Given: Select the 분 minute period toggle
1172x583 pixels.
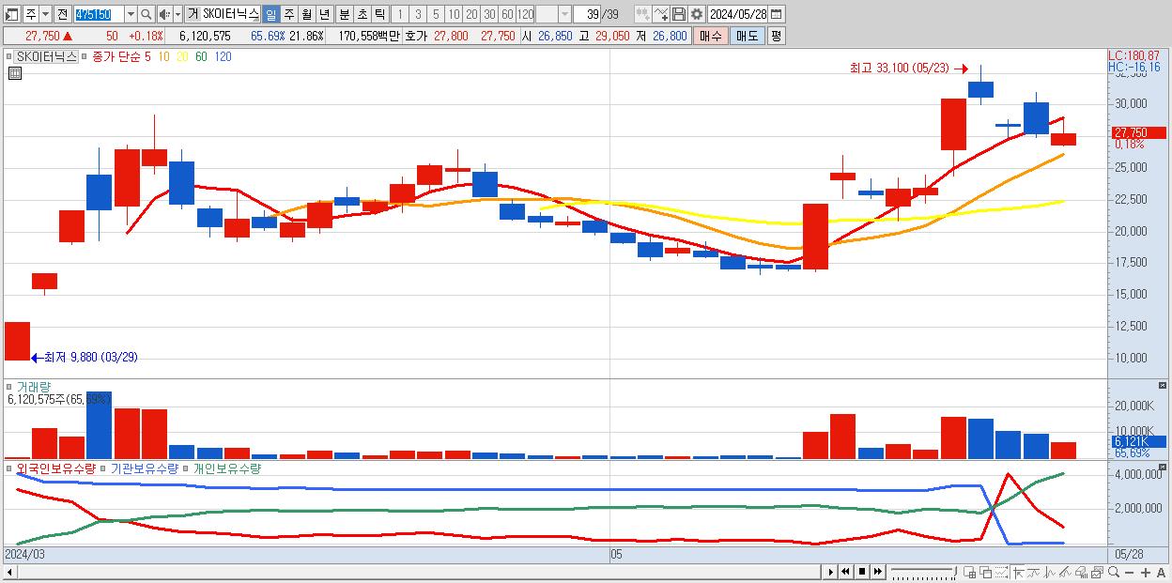Looking at the screenshot, I should pos(344,14).
